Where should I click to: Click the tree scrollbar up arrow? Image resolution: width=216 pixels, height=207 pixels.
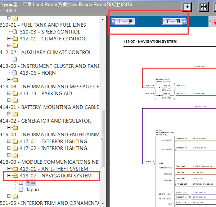click(x=103, y=19)
